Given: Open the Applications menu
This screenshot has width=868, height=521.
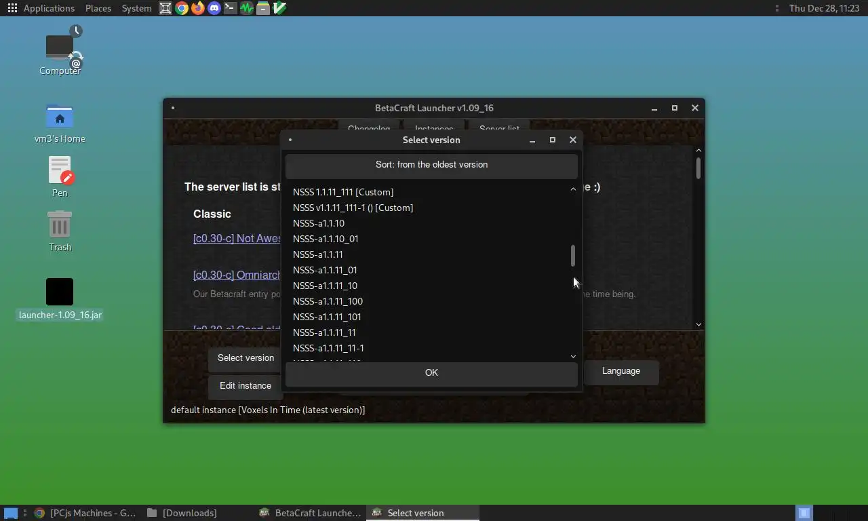Looking at the screenshot, I should 49,8.
